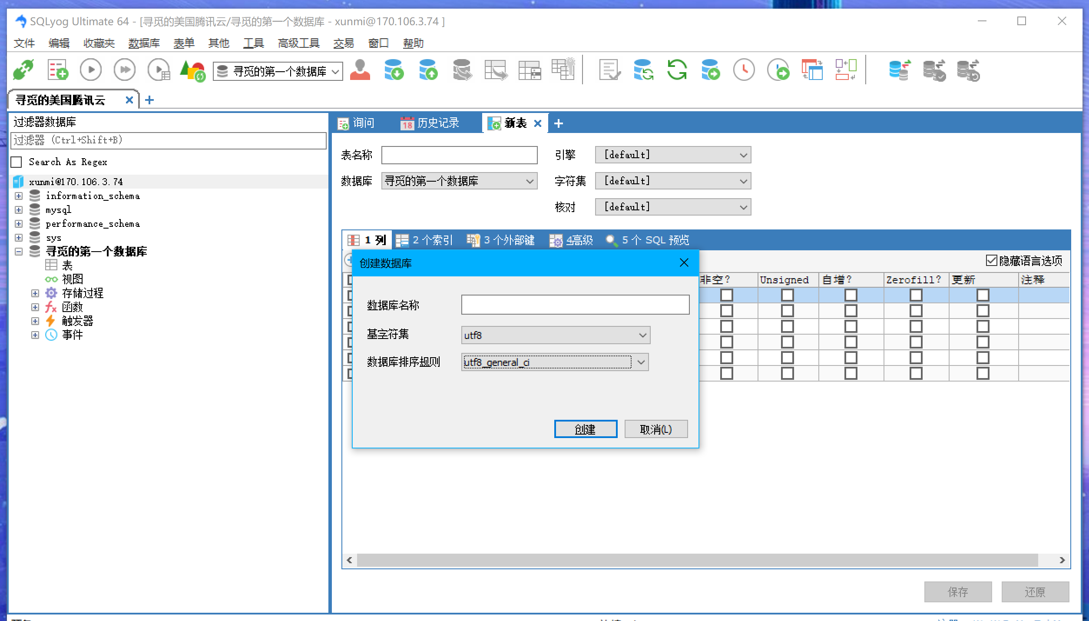Expand the information_schema tree node

tap(19, 196)
